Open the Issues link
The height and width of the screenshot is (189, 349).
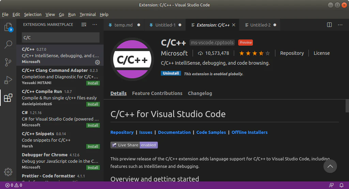click(146, 132)
